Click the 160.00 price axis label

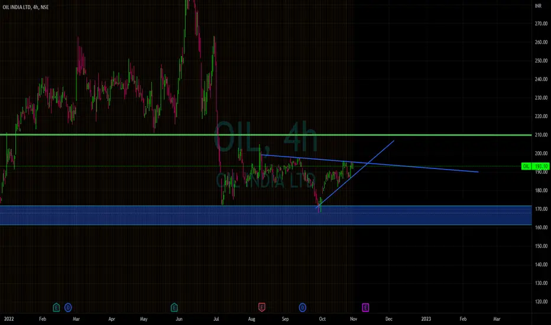(541, 227)
